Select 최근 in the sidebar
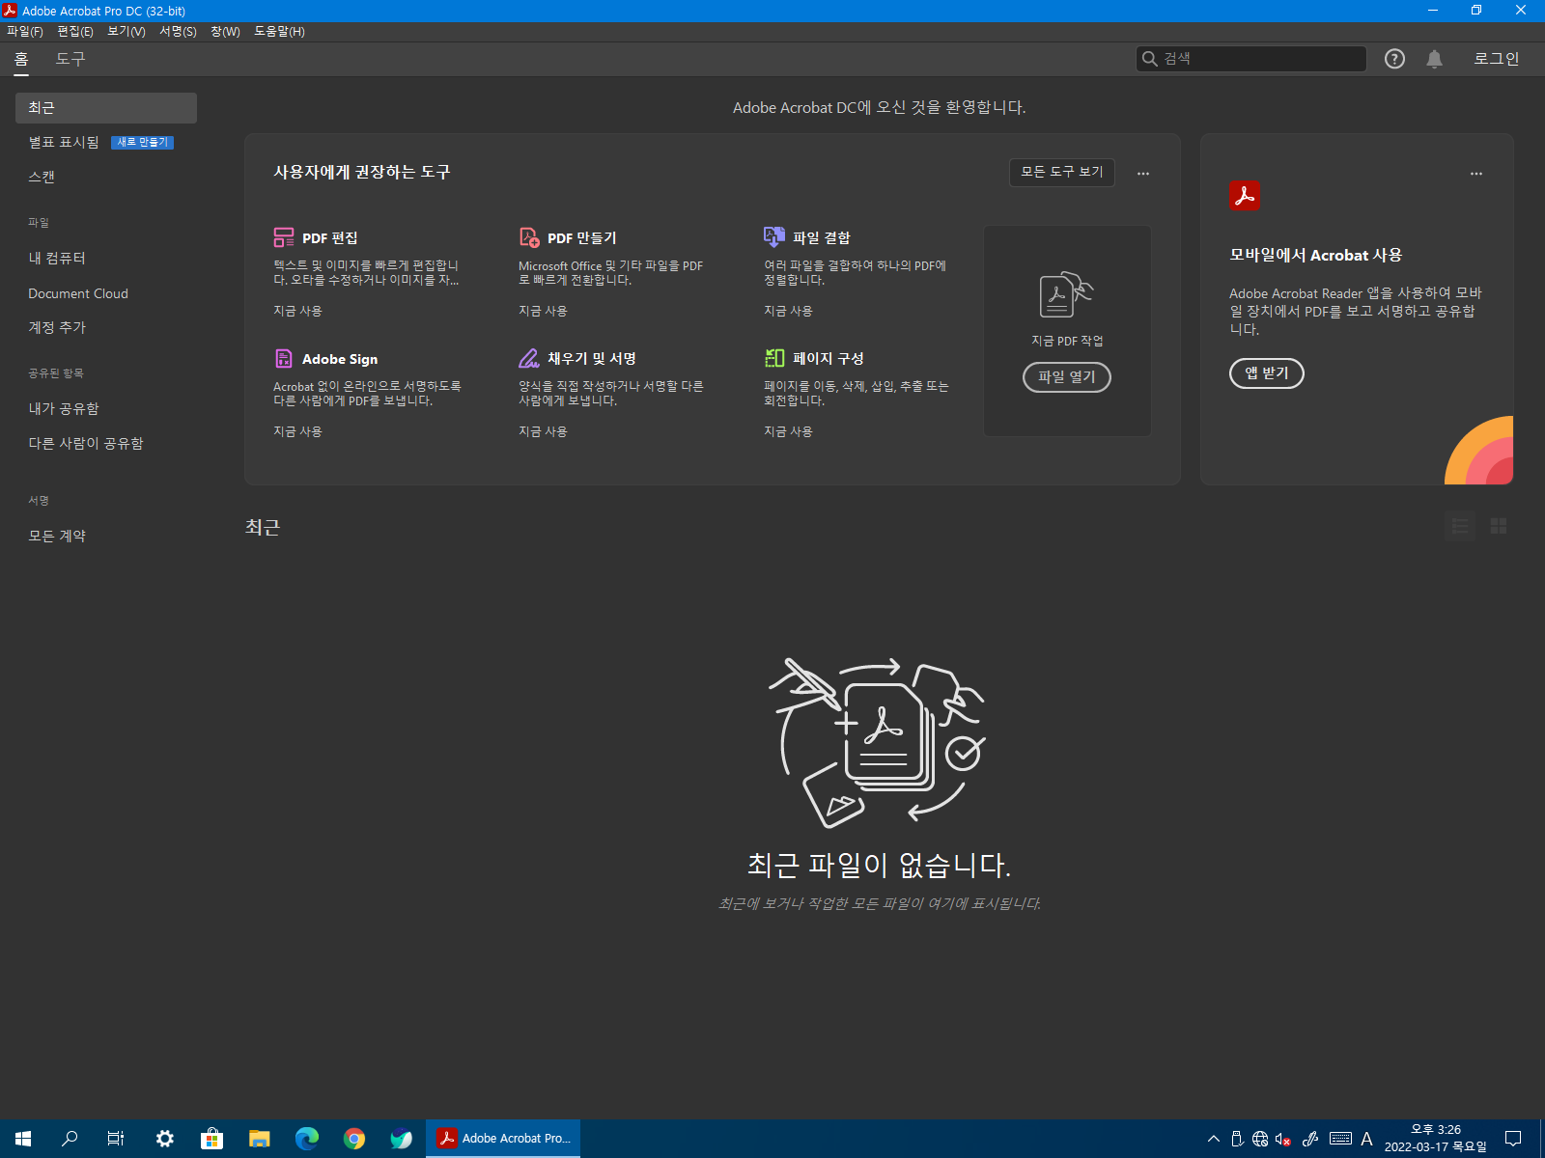 coord(106,108)
